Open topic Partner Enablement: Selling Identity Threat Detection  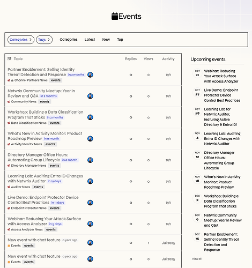[x=41, y=72]
